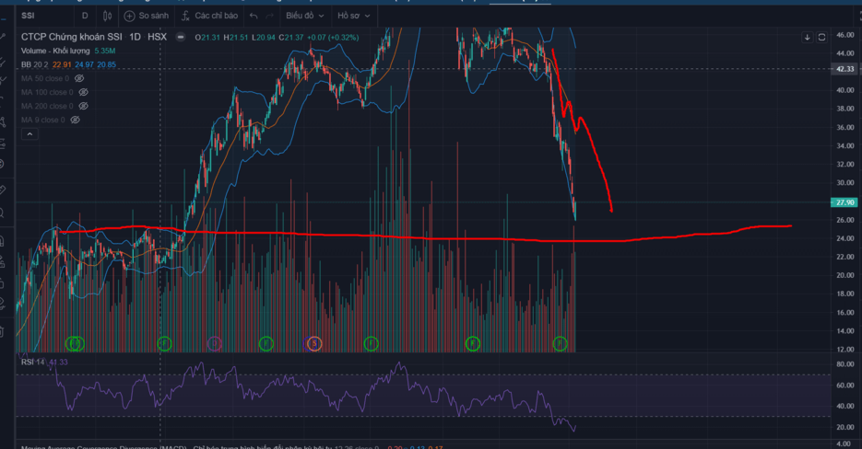This screenshot has height=449, width=862.
Task: Open the Hồ sơ dropdown
Action: tap(353, 16)
